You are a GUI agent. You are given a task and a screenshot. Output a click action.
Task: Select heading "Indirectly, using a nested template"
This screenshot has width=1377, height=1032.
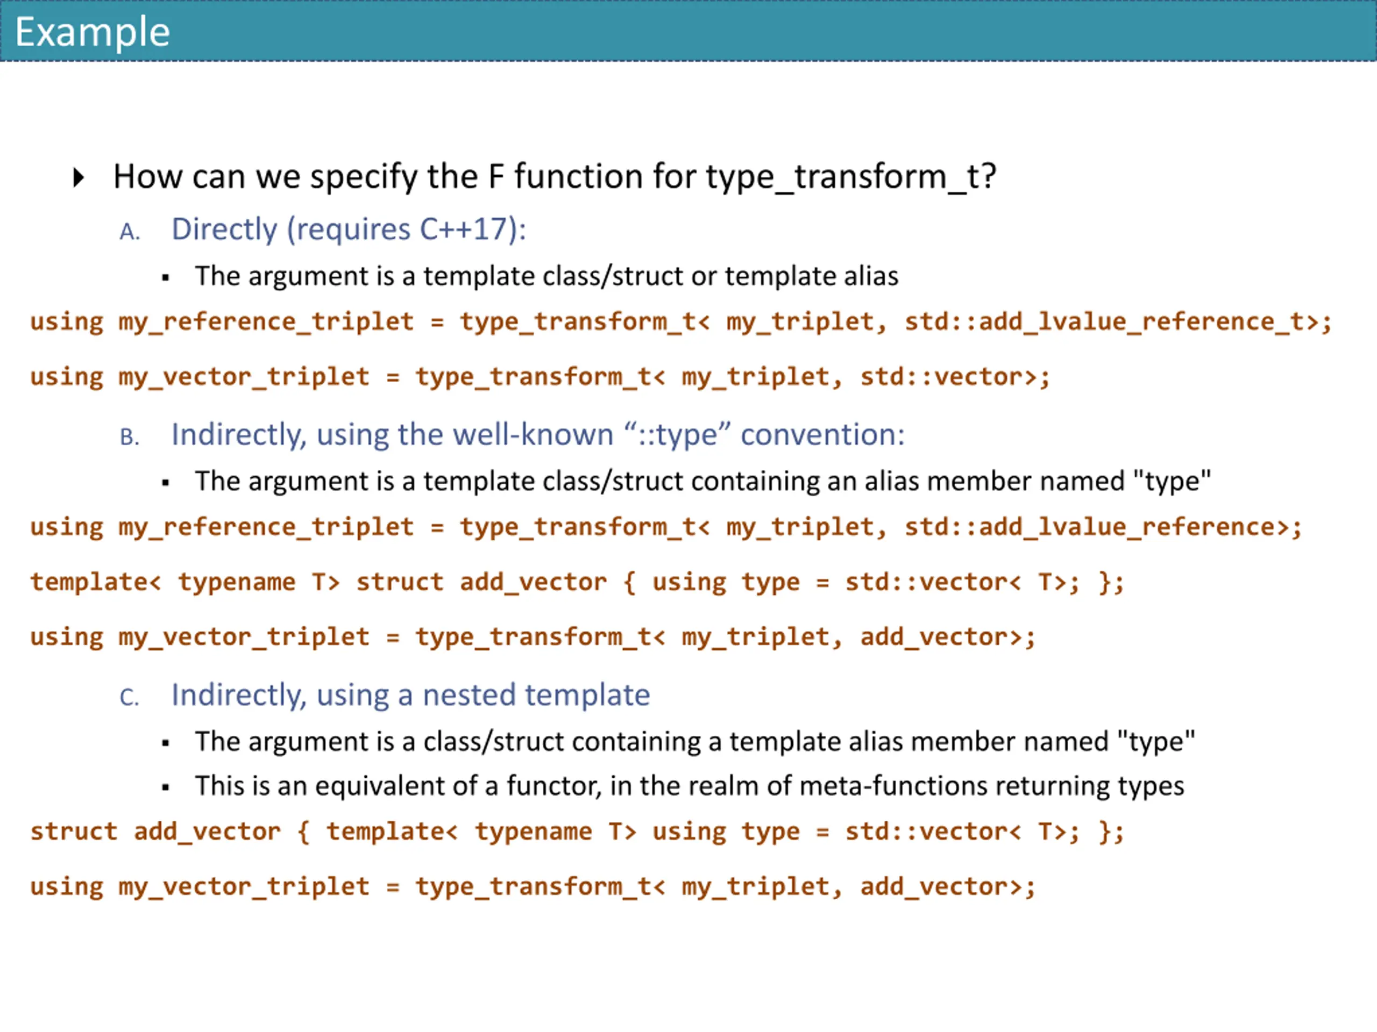(410, 695)
